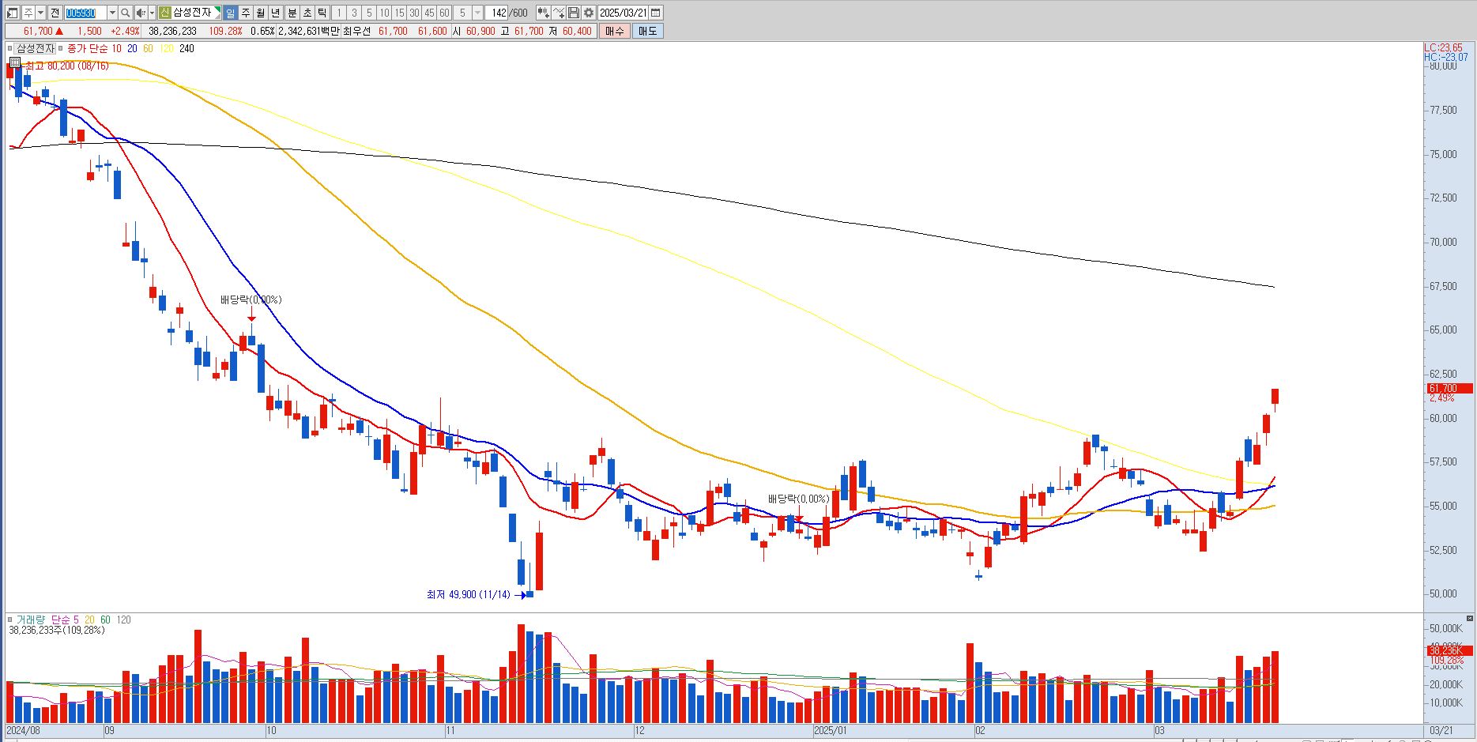Switch to minute 분 period
1477x742 pixels.
click(292, 13)
